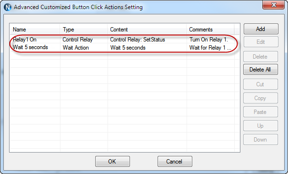Click the N application icon in title bar
Image resolution: width=288 pixels, height=174 pixels.
click(8, 7)
